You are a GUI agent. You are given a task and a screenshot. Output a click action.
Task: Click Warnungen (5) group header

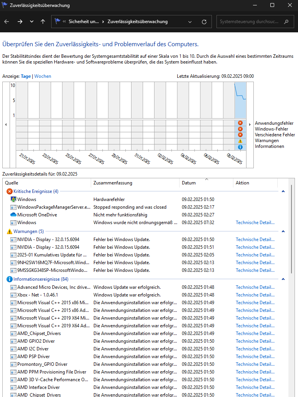coord(28,231)
